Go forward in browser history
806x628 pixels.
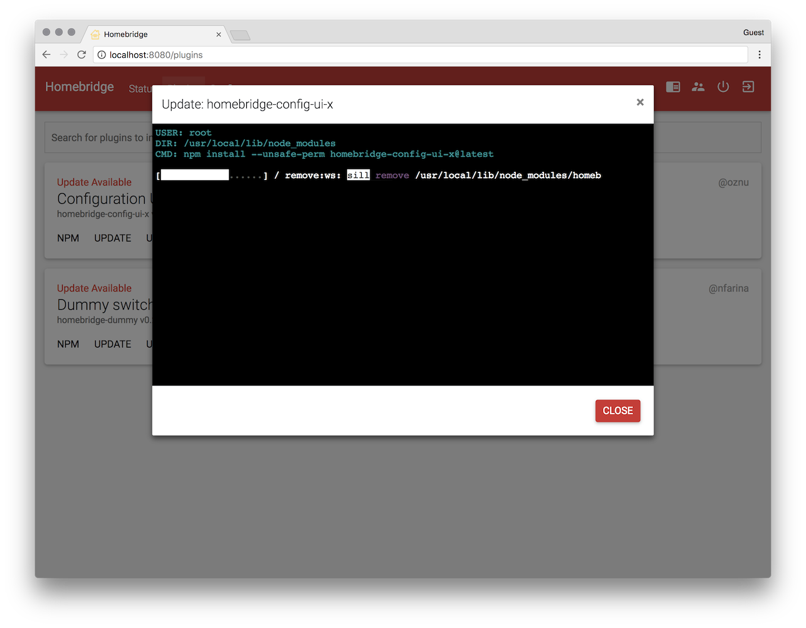coord(64,55)
